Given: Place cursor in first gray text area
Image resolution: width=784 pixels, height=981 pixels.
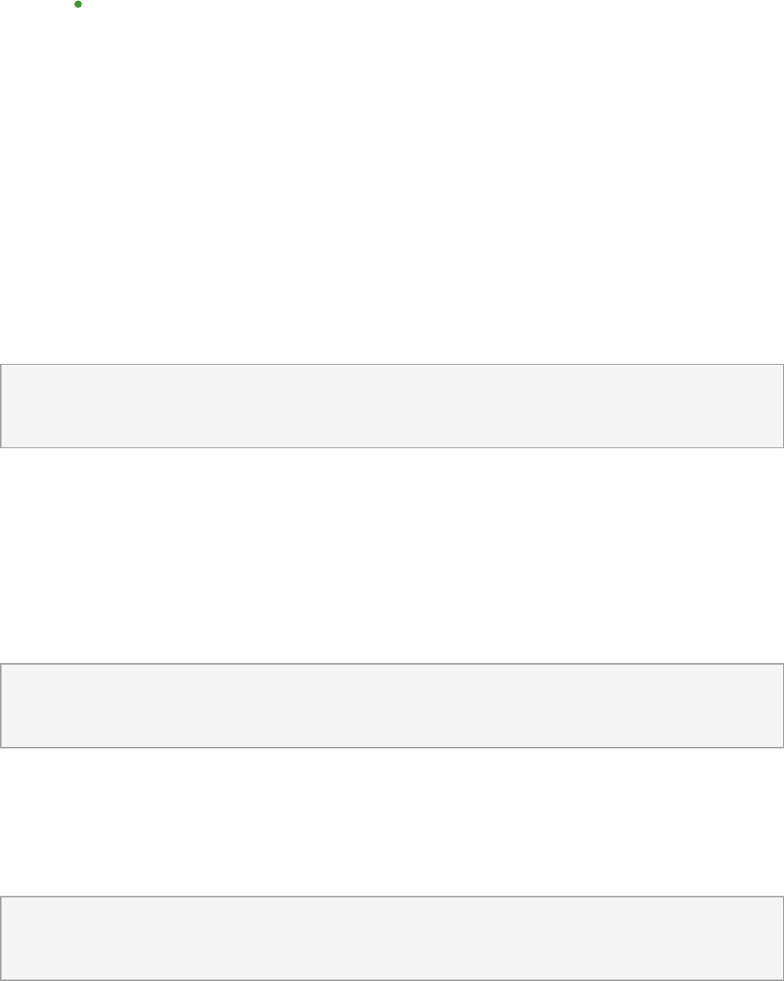Looking at the screenshot, I should pos(392,406).
